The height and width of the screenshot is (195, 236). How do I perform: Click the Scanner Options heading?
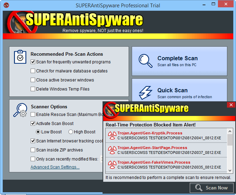[x=49, y=107]
